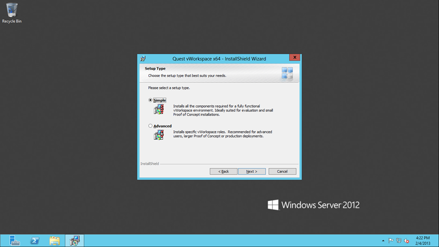Click the vWorkspace installer taskbar button

[75, 241]
